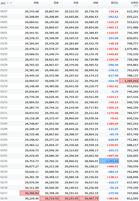Select the 03/31 date cell

(x=4, y=38)
